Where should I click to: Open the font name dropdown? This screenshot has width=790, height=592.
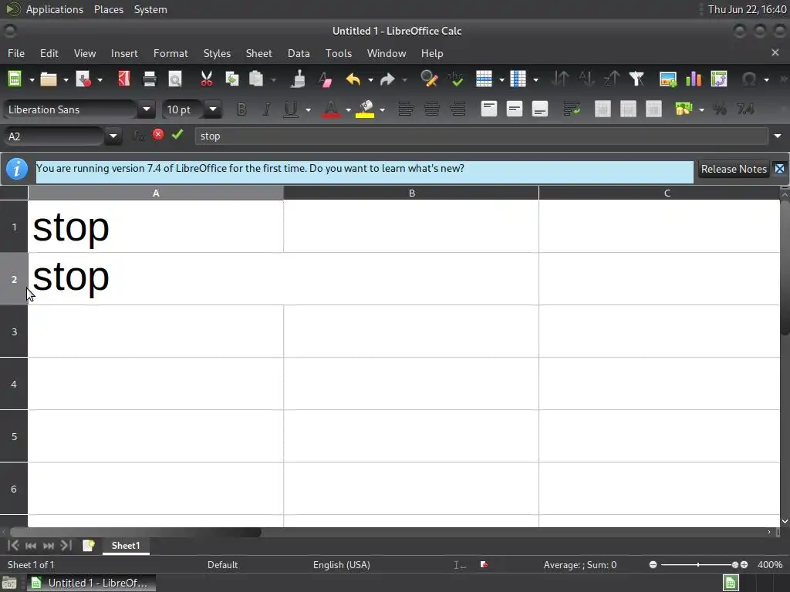[x=147, y=109]
